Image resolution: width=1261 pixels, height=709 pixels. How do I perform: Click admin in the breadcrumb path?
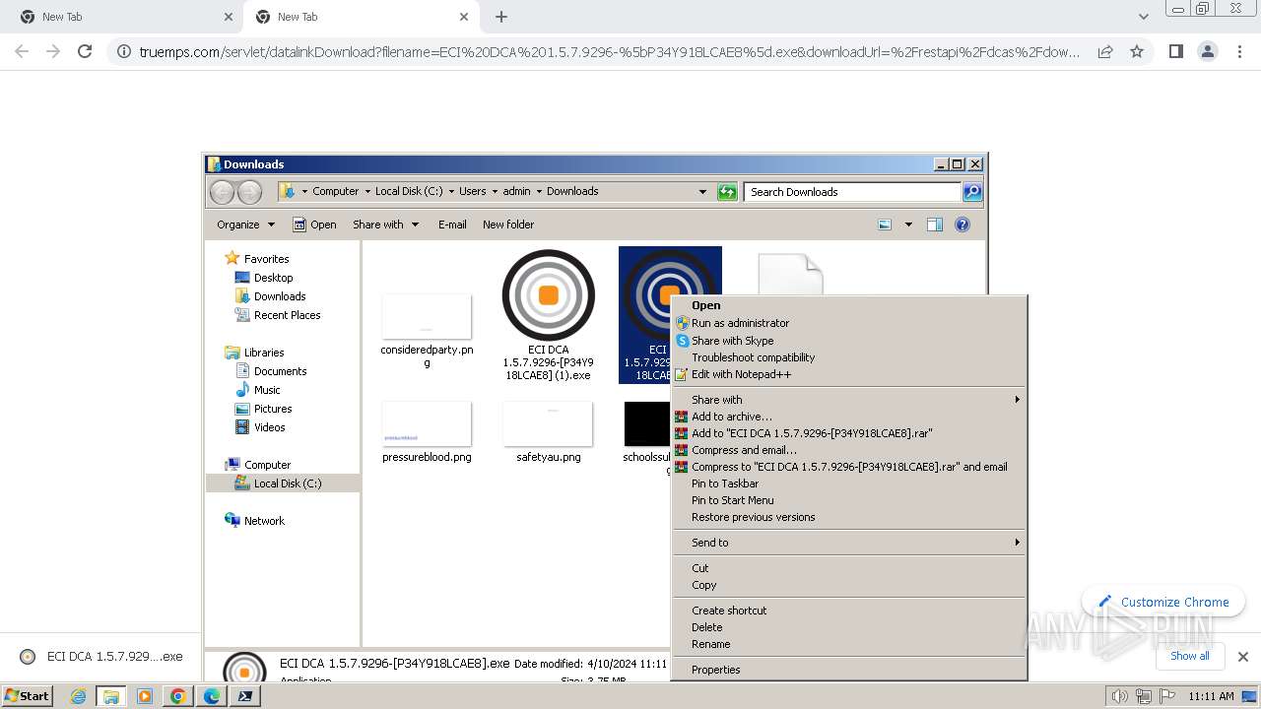click(x=516, y=192)
